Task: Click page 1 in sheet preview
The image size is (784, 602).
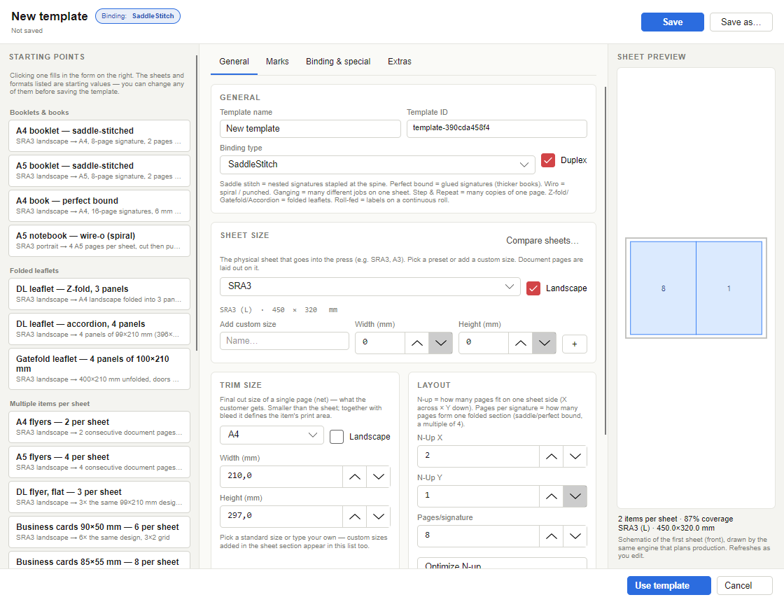Action: pos(729,288)
